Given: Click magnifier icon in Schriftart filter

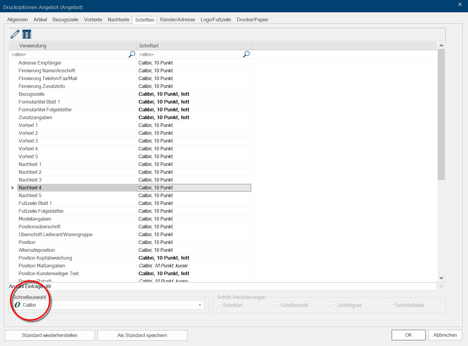Looking at the screenshot, I should coord(246,54).
